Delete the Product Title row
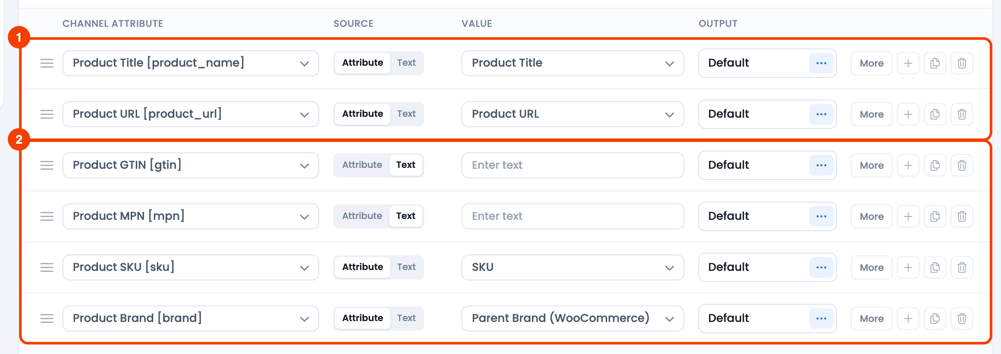The image size is (1001, 354). coord(962,63)
